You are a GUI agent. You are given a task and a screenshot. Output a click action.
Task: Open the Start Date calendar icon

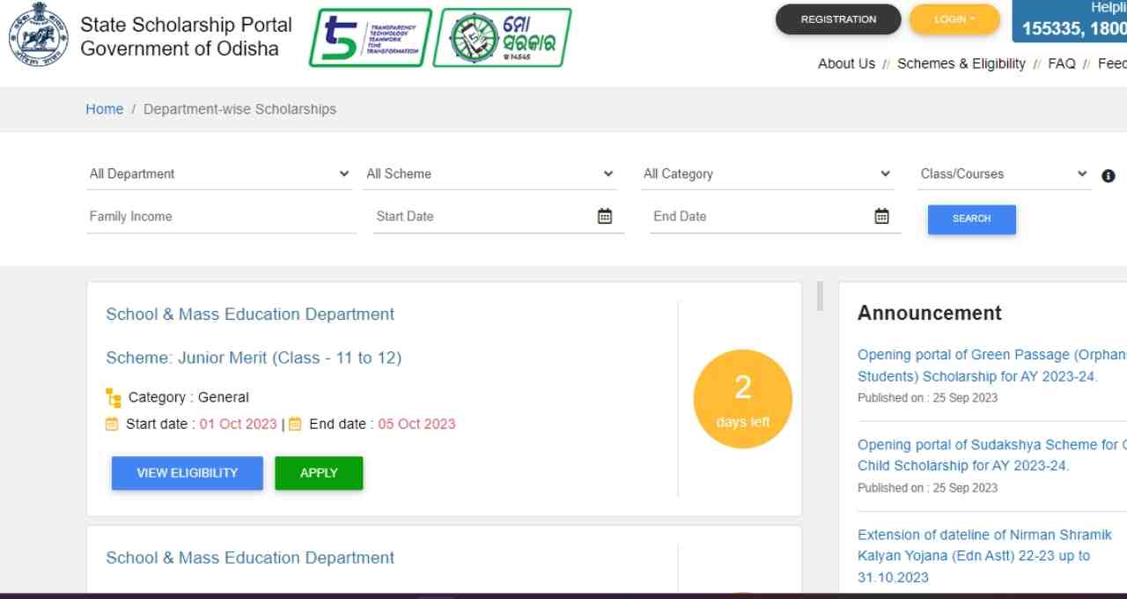[605, 217]
